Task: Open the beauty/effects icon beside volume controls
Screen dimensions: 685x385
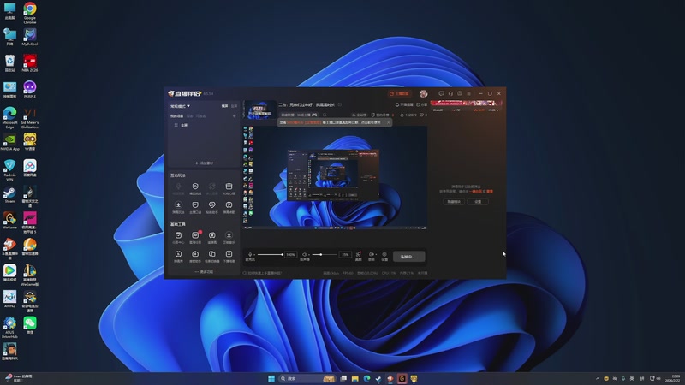Action: [x=358, y=256]
